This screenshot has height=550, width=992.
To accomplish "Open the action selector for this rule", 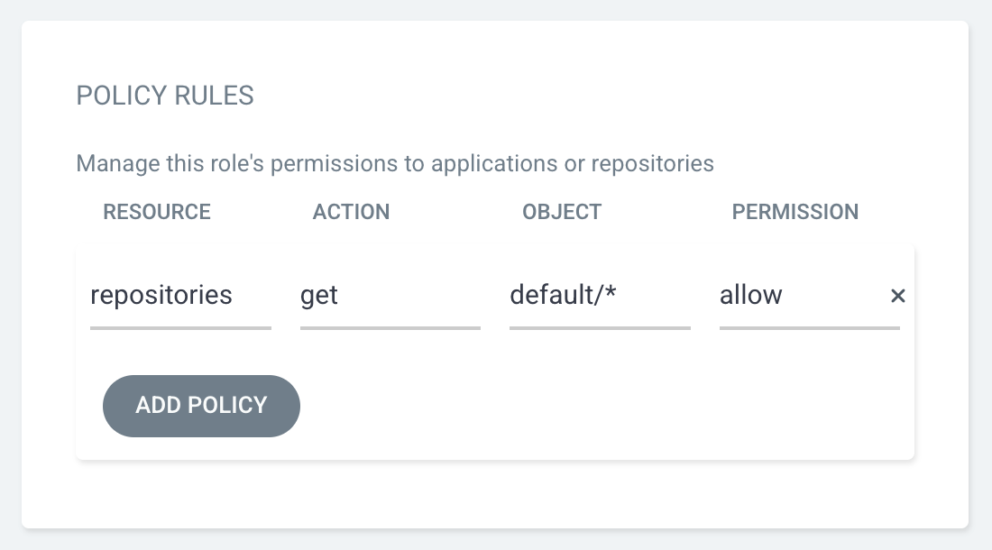I will pyautogui.click(x=379, y=296).
